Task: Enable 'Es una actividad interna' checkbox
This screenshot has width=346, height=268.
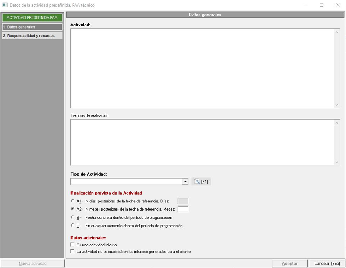Action: point(72,245)
